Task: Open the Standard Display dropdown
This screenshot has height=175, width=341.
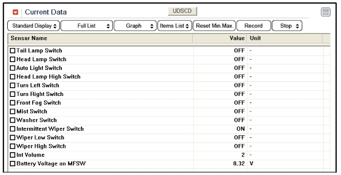Action: click(34, 26)
